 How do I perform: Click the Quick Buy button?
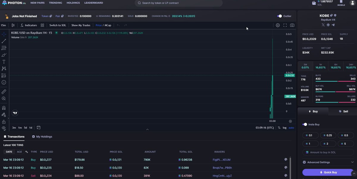pos(328,172)
